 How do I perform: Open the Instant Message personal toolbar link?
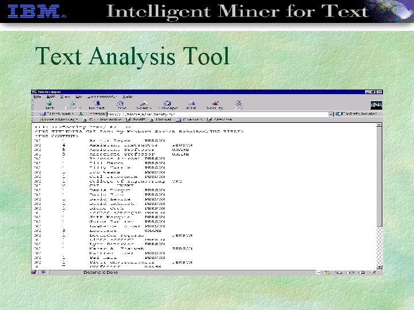[x=59, y=119]
